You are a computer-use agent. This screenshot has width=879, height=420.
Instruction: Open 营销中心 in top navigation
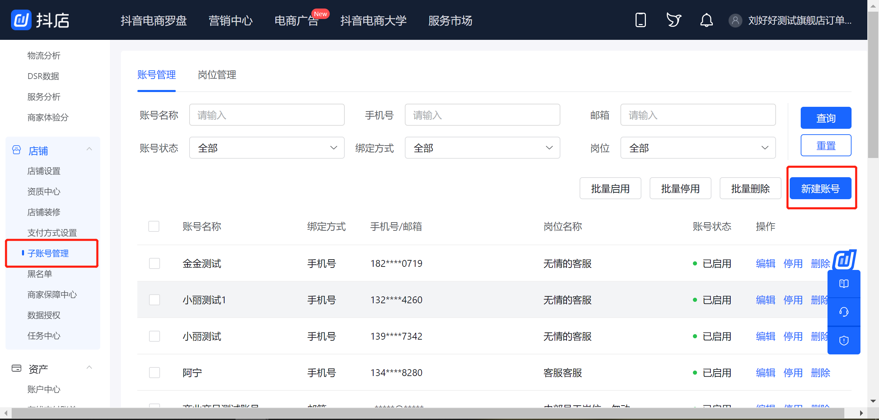231,21
